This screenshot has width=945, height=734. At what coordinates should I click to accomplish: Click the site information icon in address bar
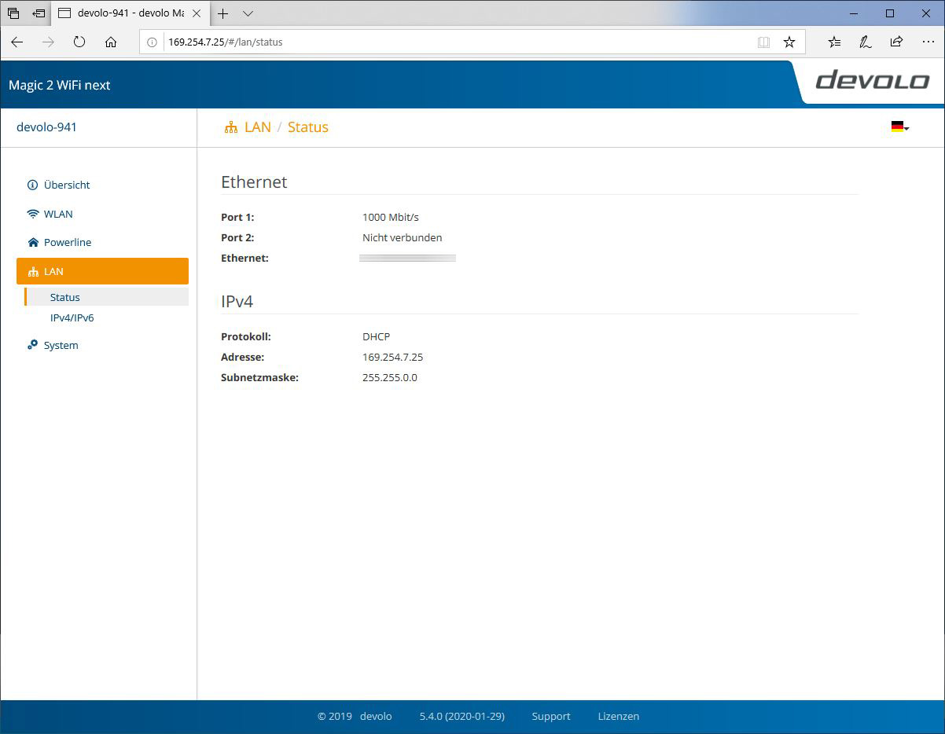coord(153,42)
